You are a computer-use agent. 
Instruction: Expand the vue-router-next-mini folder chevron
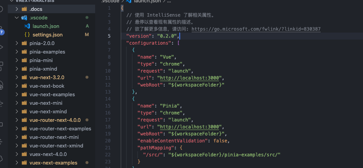pyautogui.click(x=17, y=137)
